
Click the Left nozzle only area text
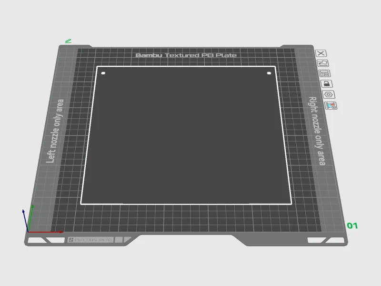click(55, 131)
